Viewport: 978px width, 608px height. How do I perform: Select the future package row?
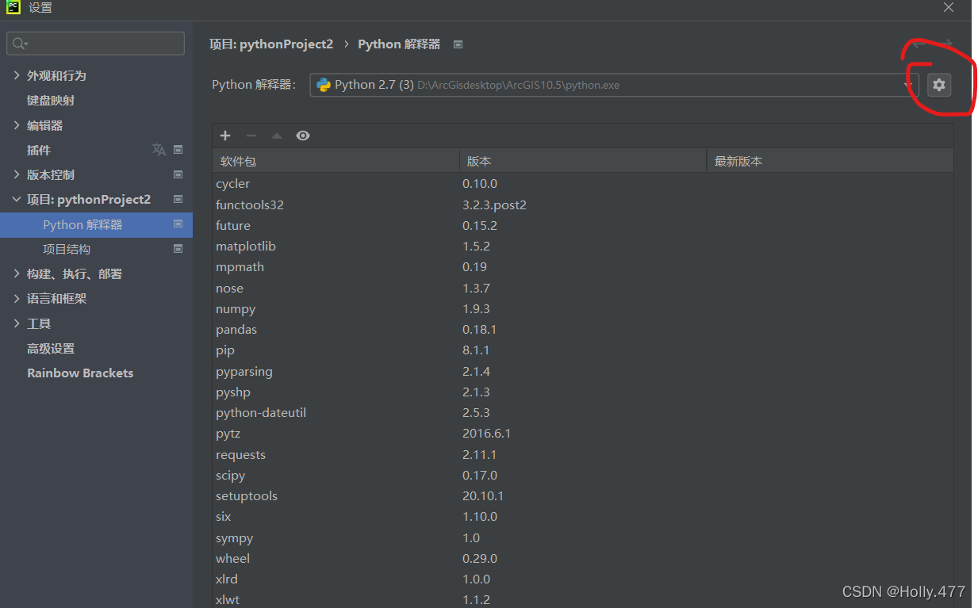click(x=583, y=225)
